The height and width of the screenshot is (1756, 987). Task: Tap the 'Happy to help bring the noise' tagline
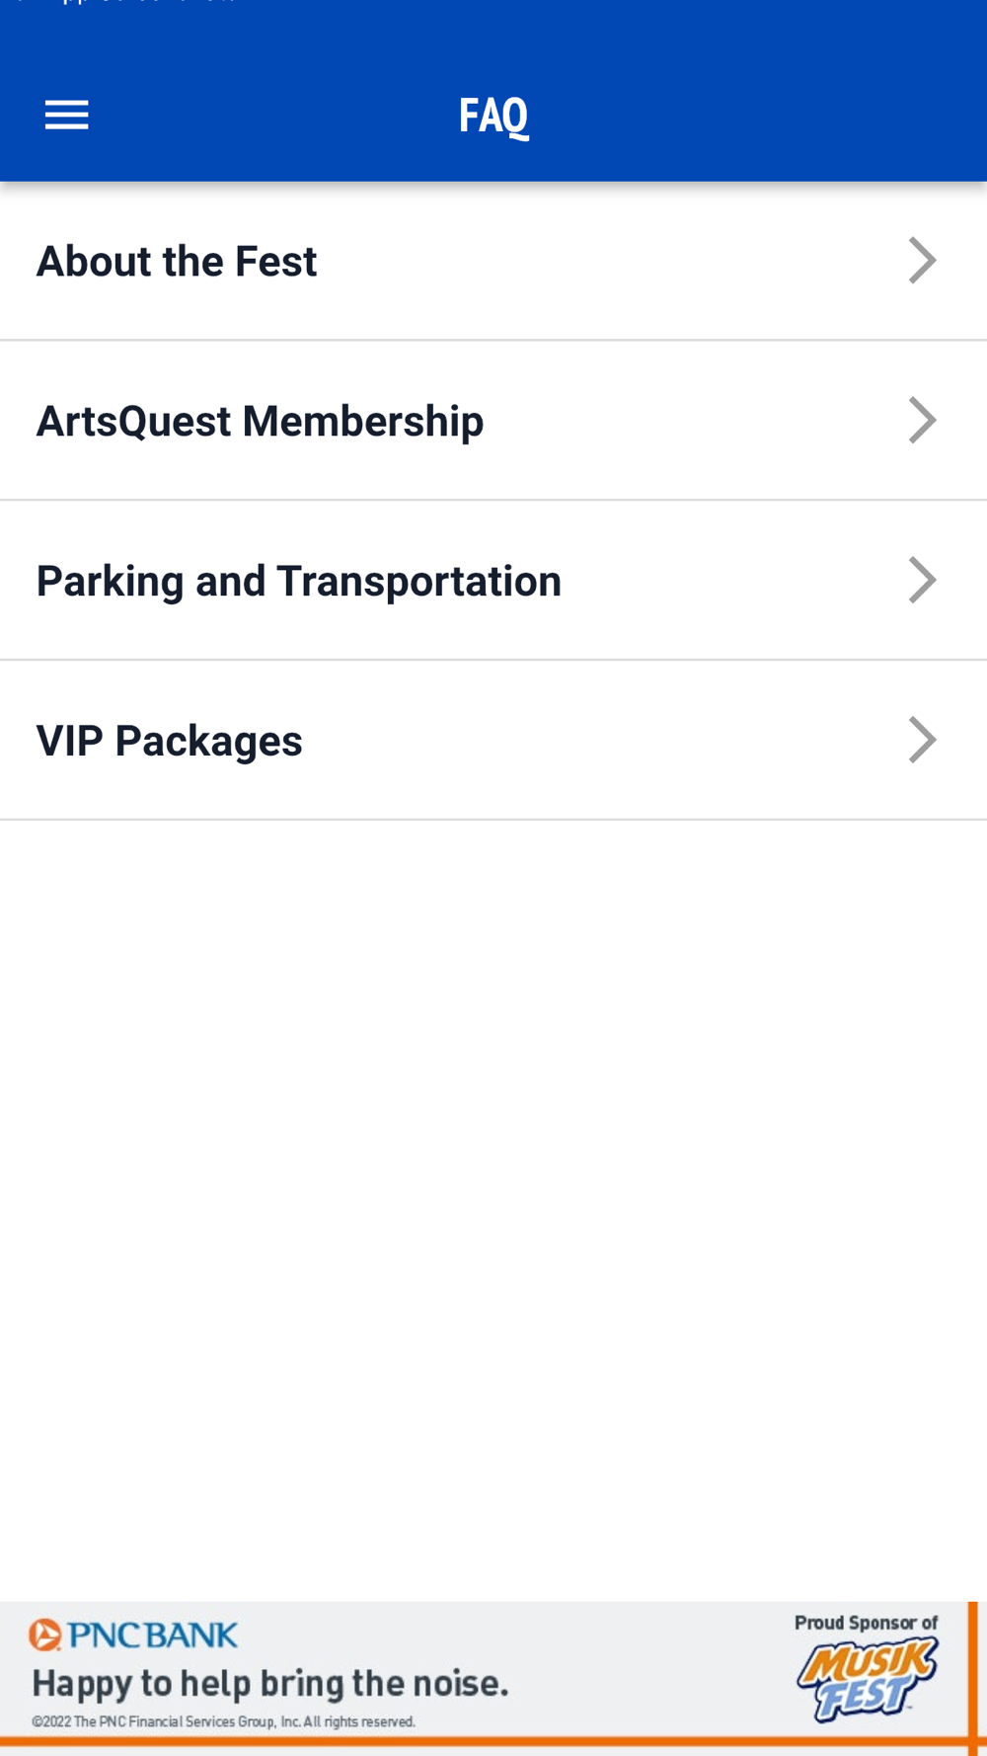(x=269, y=1683)
